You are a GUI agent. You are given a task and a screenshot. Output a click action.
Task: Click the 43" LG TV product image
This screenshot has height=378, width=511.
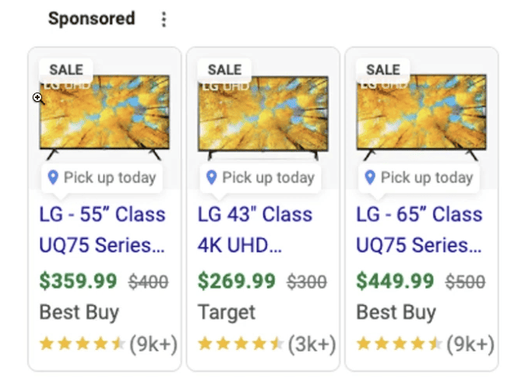point(263,117)
